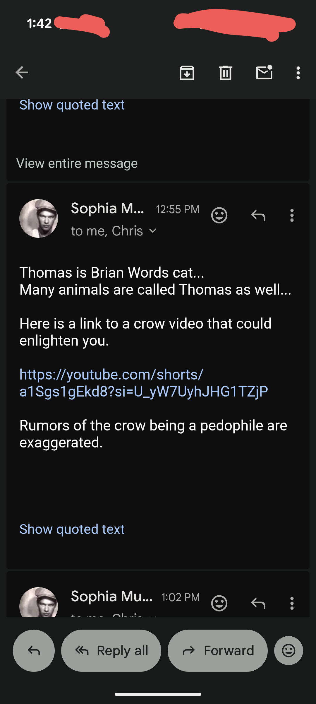Open the YouTube shorts link
Viewport: 316px width, 704px height.
143,383
